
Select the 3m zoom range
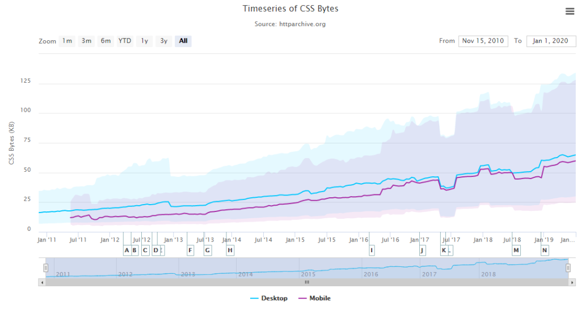pyautogui.click(x=86, y=41)
